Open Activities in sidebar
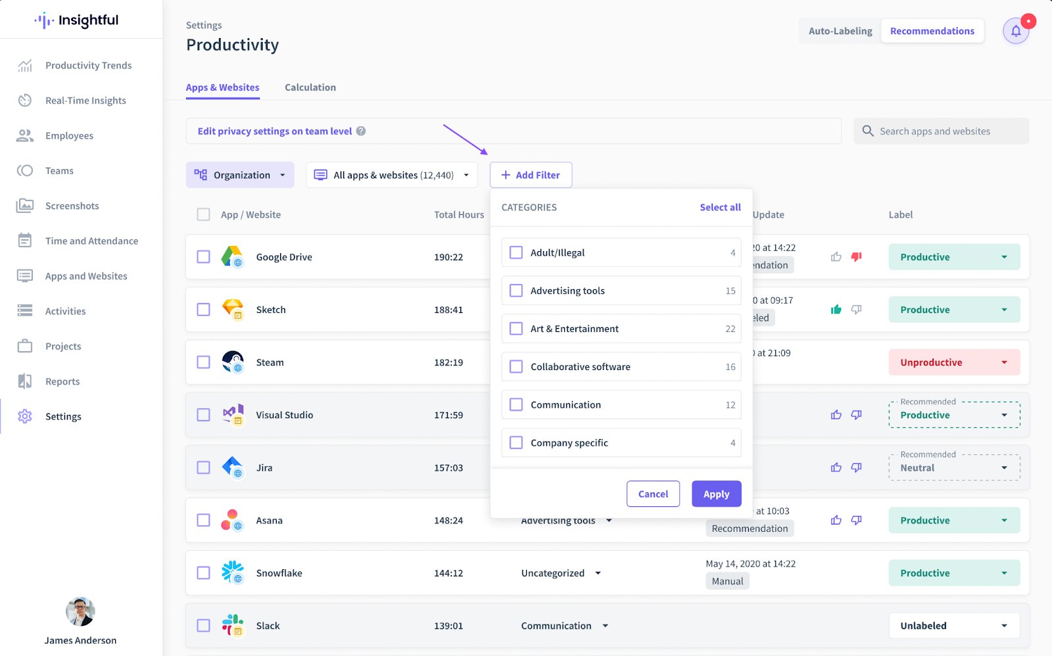1052x656 pixels. [x=65, y=311]
